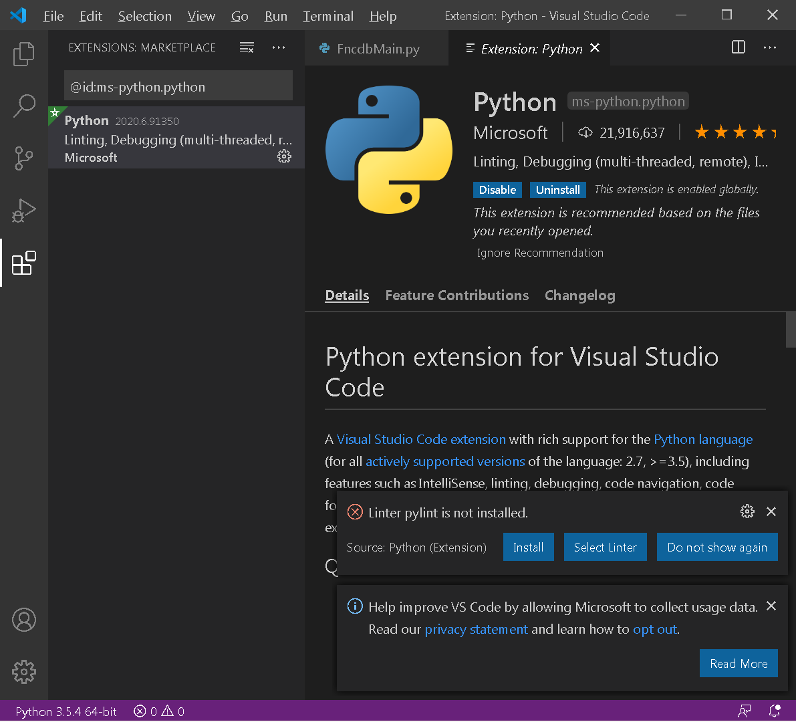Open the Explorer view in activity bar
This screenshot has height=722, width=796.
pyautogui.click(x=23, y=54)
